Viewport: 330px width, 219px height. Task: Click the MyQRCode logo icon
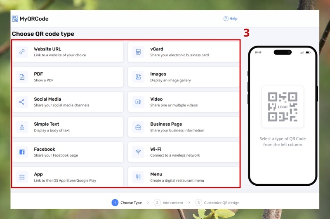tap(15, 18)
